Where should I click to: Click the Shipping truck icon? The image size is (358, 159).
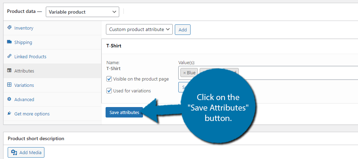pos(9,42)
